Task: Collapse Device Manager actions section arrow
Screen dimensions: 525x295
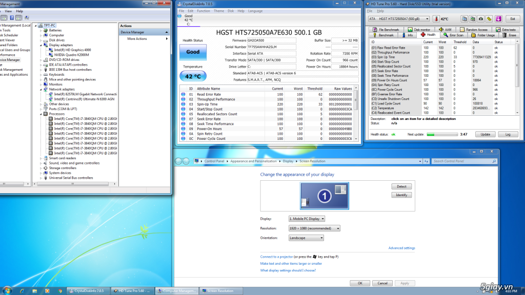Action: (167, 32)
